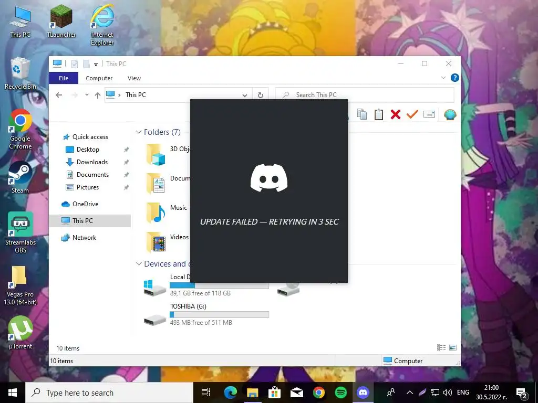Screen dimensions: 538x403
Task: Open TLauncher desktop shortcut
Action: [61, 21]
